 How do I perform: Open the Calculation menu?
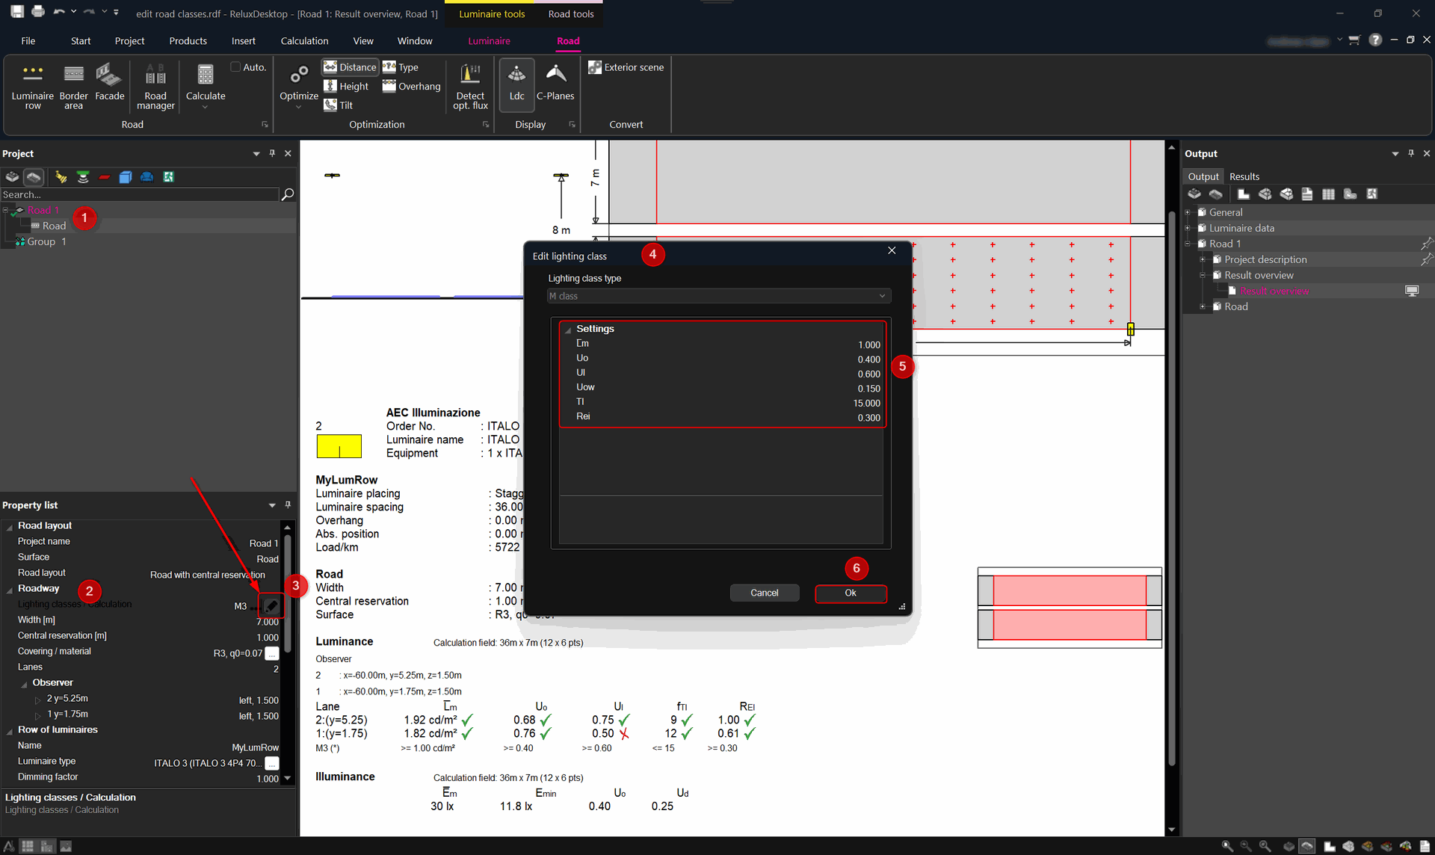point(304,41)
